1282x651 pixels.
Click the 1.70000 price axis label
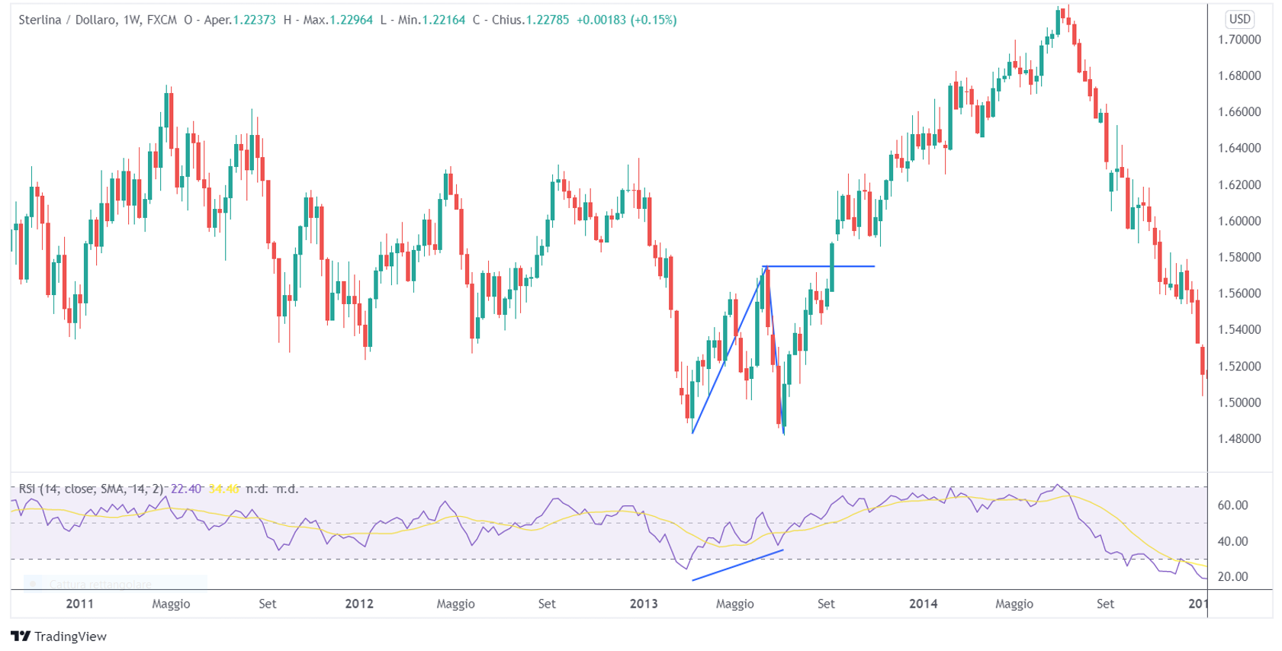point(1239,40)
